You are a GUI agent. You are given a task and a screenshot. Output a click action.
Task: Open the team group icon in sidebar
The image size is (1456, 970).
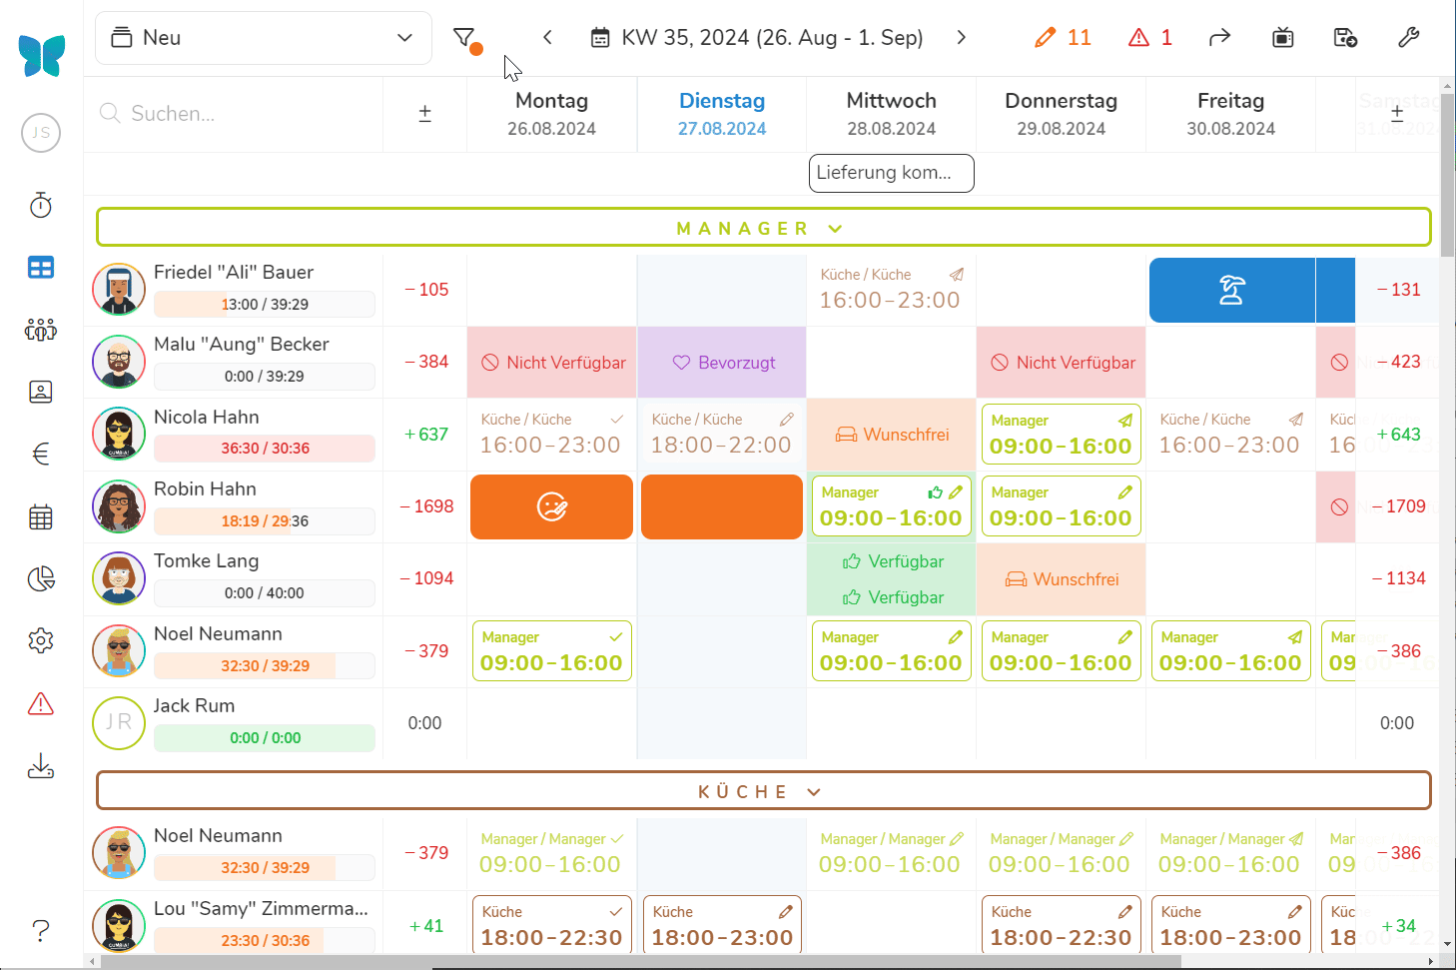(x=41, y=330)
